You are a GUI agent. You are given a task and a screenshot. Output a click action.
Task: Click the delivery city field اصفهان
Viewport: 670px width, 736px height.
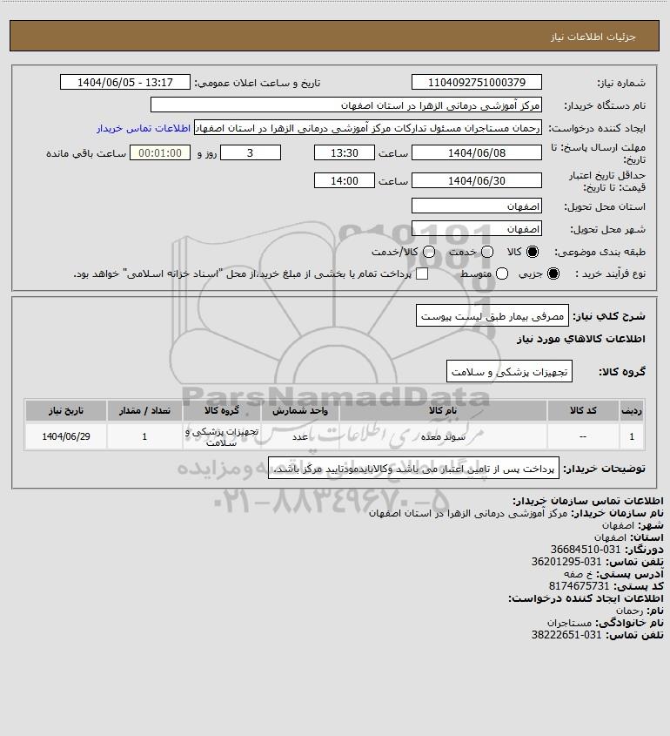point(476,228)
